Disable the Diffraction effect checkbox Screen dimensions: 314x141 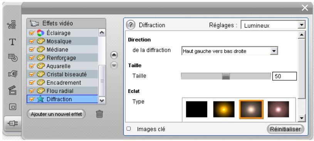click(x=32, y=99)
